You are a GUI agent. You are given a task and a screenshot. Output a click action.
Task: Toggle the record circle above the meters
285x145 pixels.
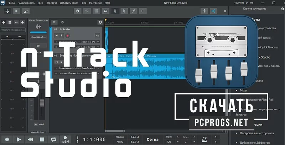(4, 22)
